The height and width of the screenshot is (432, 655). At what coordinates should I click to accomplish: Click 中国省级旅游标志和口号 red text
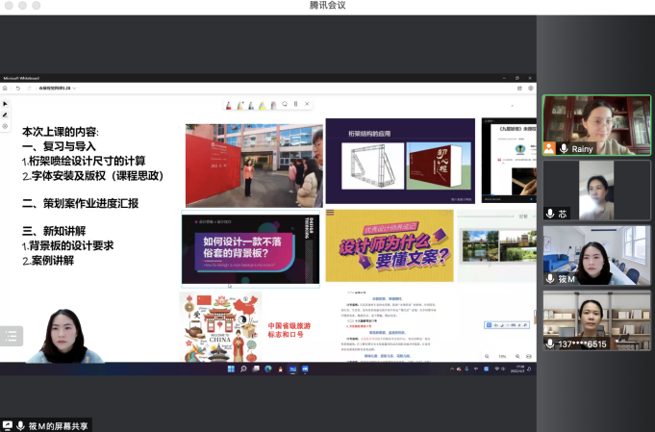coord(290,330)
